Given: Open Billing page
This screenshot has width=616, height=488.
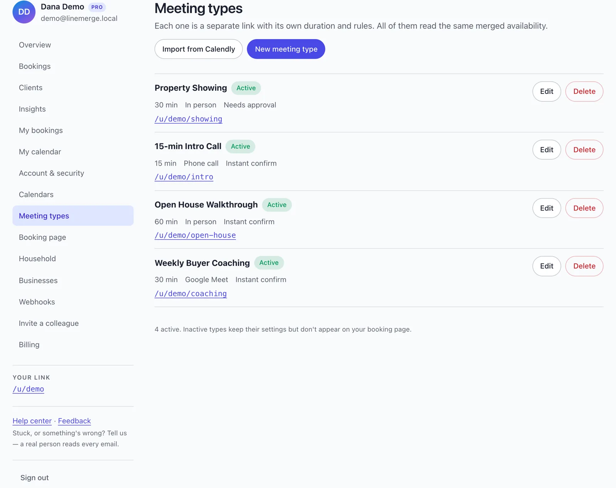Looking at the screenshot, I should (x=73, y=345).
